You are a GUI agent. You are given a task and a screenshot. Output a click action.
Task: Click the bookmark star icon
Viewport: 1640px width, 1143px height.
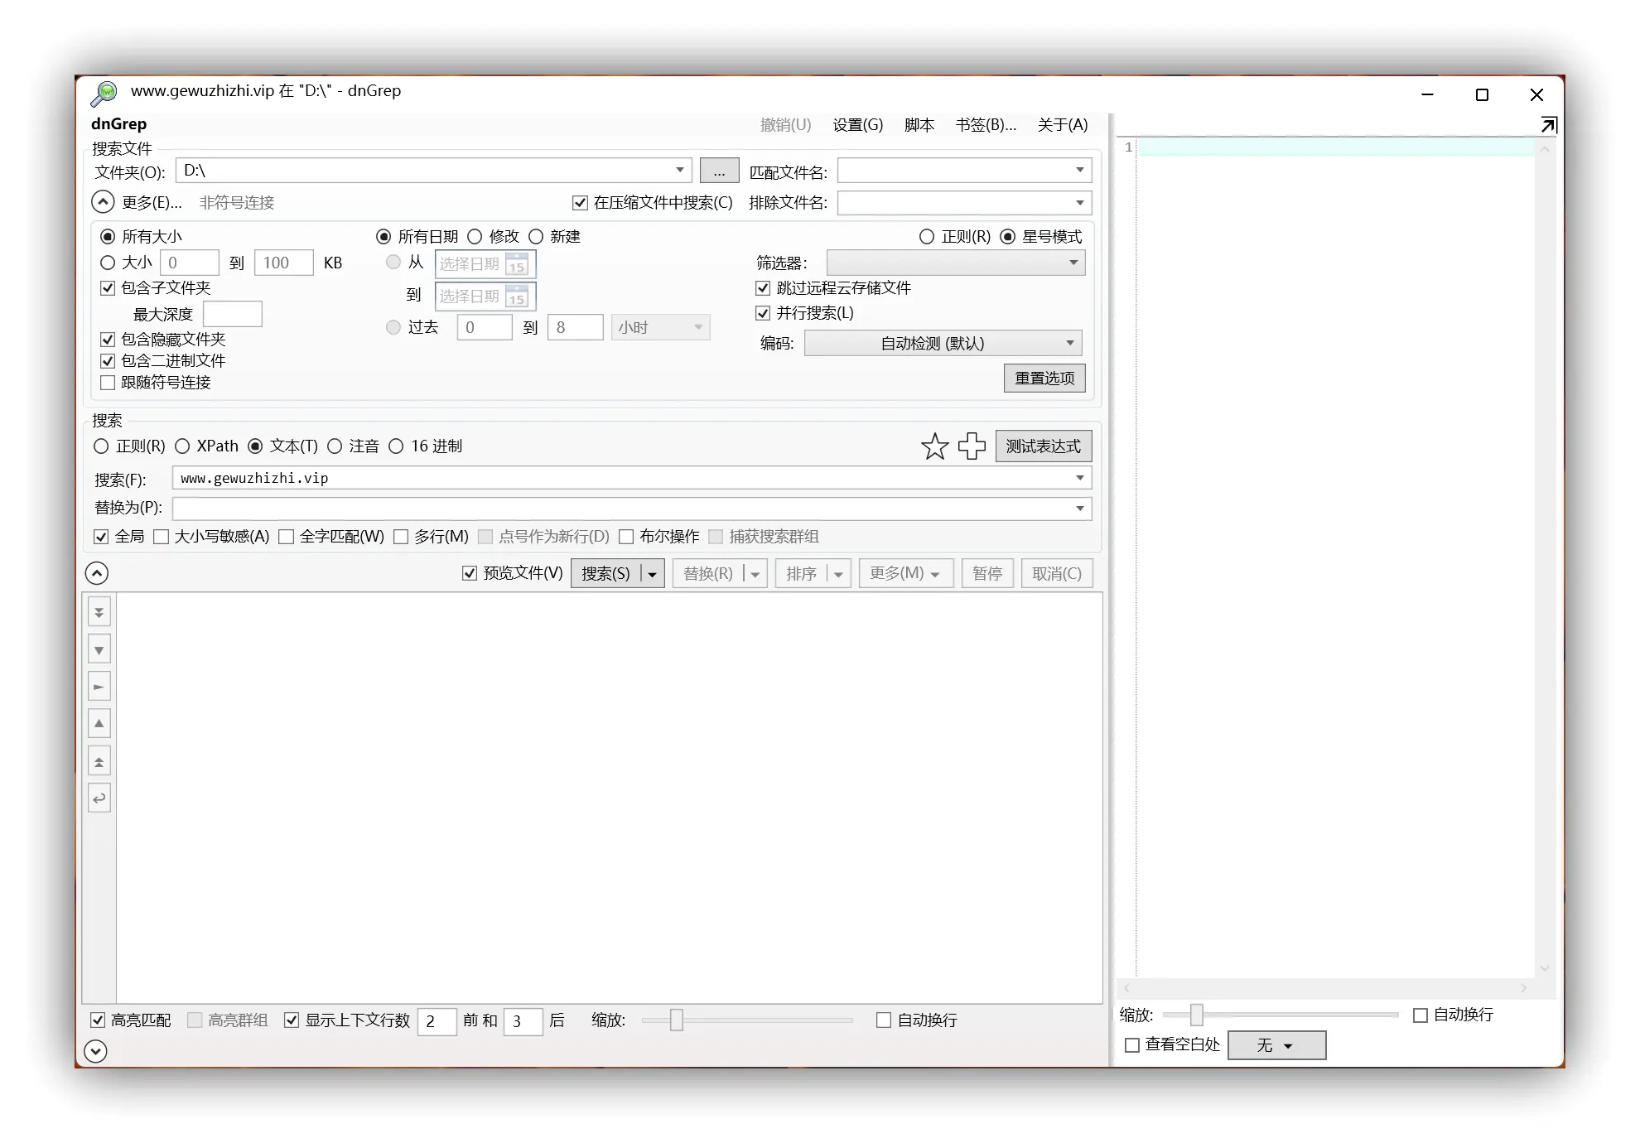934,446
